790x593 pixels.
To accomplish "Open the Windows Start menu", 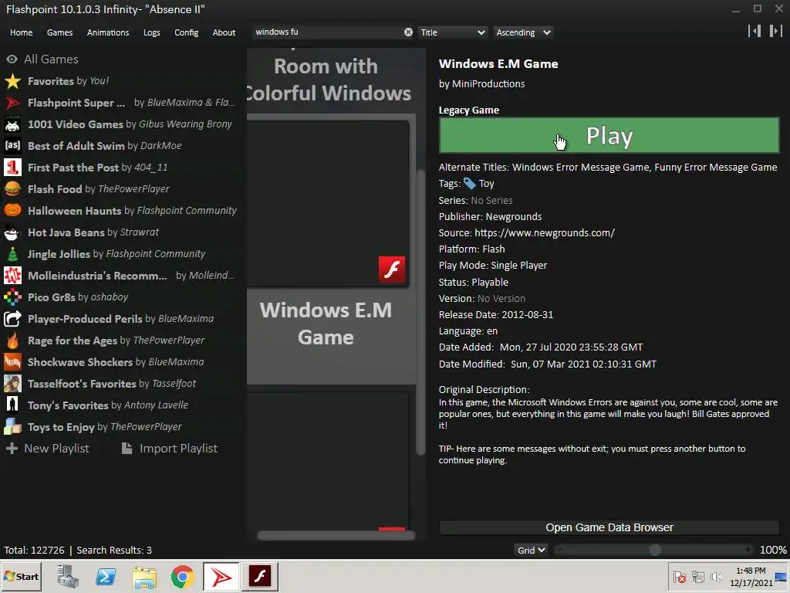I will pos(21,576).
